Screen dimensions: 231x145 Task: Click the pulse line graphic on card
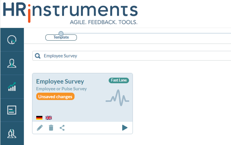pyautogui.click(x=118, y=98)
